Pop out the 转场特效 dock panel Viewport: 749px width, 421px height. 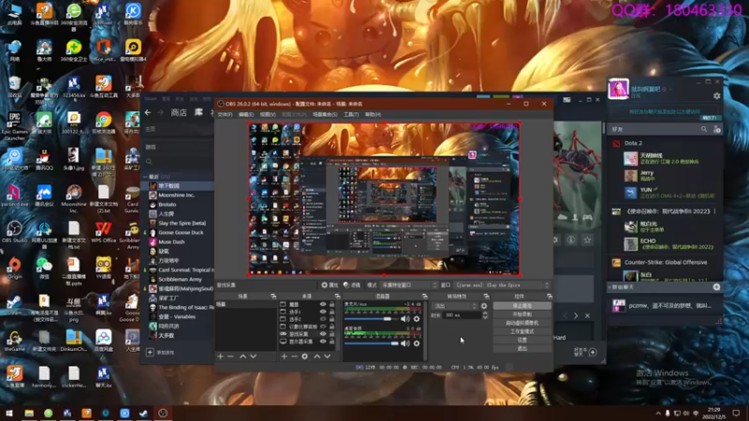(486, 297)
